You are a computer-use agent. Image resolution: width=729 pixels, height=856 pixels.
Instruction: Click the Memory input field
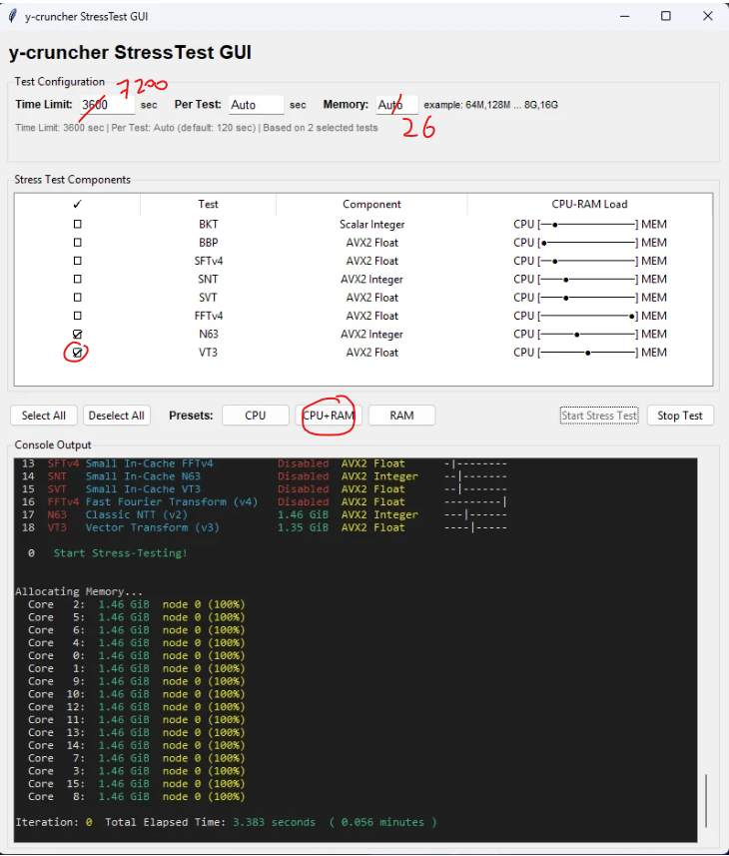(x=397, y=104)
